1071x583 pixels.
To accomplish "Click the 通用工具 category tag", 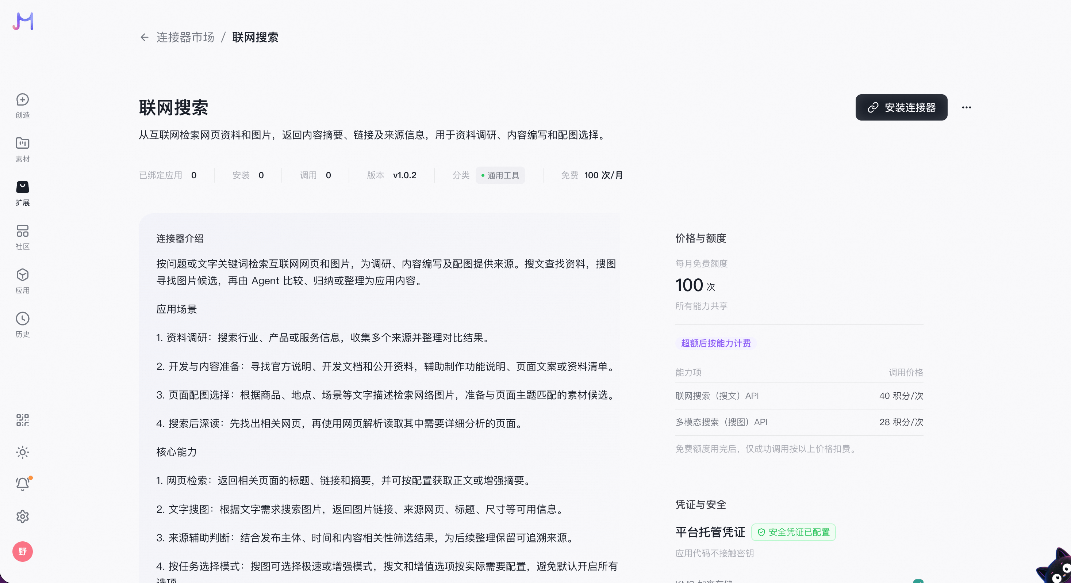I will (x=500, y=175).
